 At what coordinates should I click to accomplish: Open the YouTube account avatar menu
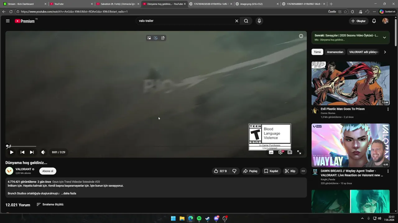385,21
